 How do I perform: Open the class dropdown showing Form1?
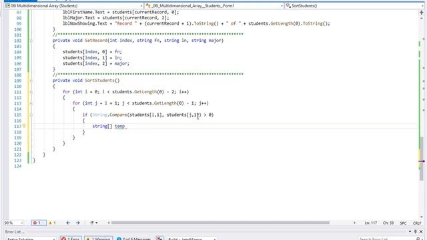pyautogui.click(x=214, y=6)
